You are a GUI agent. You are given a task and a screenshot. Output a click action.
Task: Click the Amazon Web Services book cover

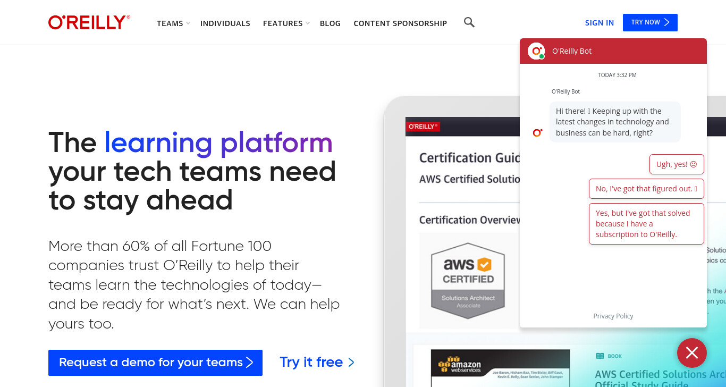(500, 368)
